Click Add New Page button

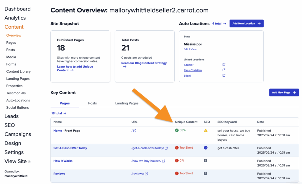[x=284, y=93]
